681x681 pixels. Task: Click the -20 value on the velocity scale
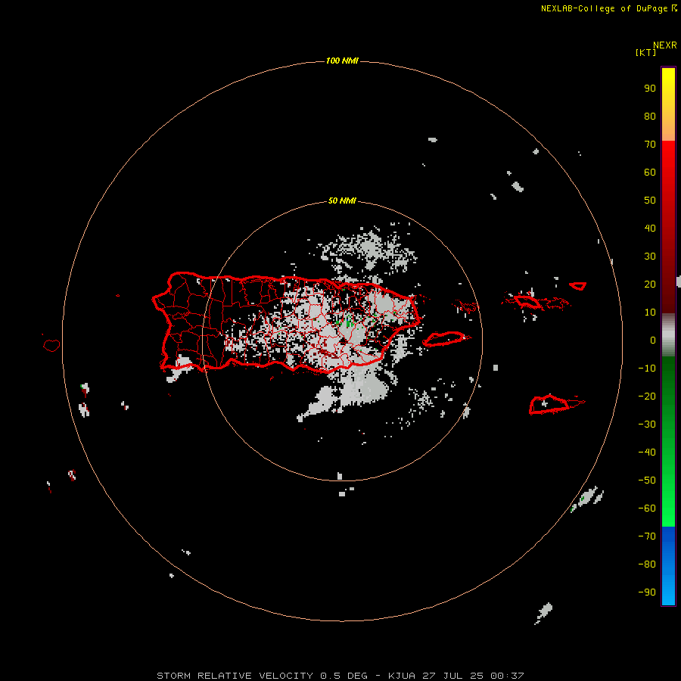(647, 396)
